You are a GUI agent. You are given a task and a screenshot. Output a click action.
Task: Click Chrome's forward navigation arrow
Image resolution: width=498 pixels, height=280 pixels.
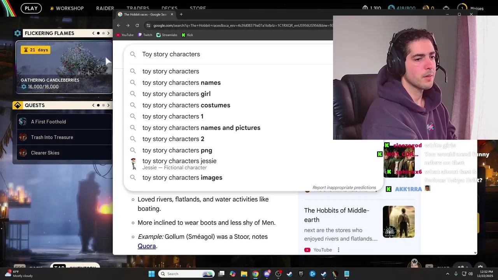pyautogui.click(x=128, y=25)
